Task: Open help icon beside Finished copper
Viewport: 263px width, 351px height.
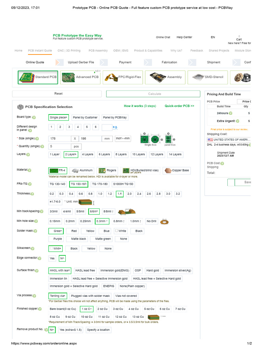Action: point(40,309)
